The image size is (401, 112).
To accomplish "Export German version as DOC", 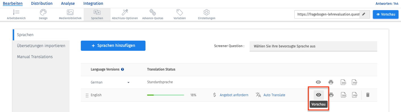I will (x=343, y=82).
